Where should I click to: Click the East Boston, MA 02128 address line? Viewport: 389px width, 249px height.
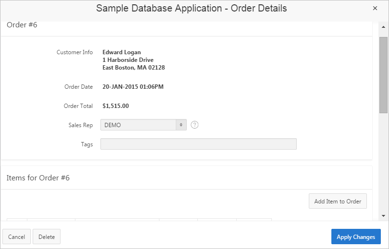(134, 68)
